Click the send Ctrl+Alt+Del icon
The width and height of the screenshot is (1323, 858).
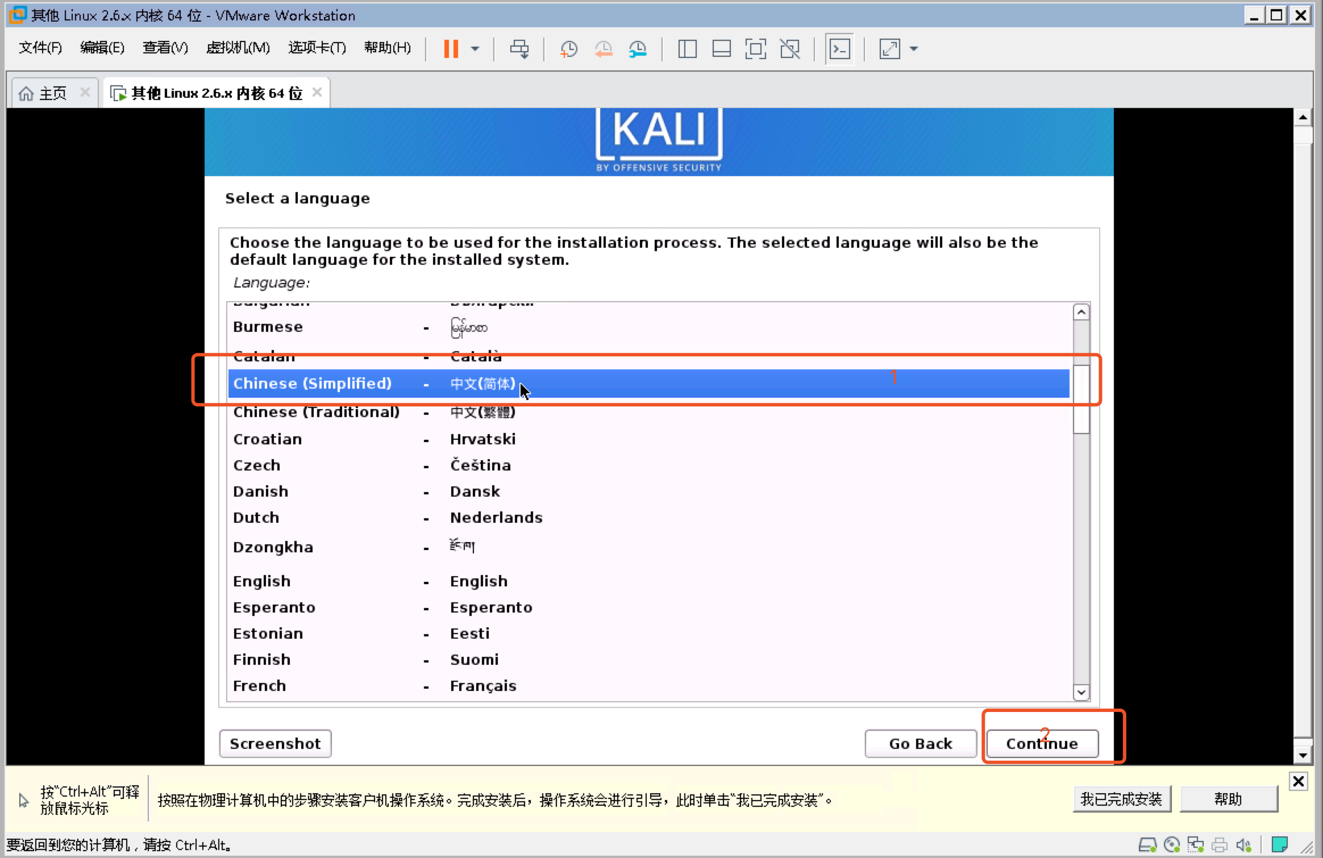519,49
